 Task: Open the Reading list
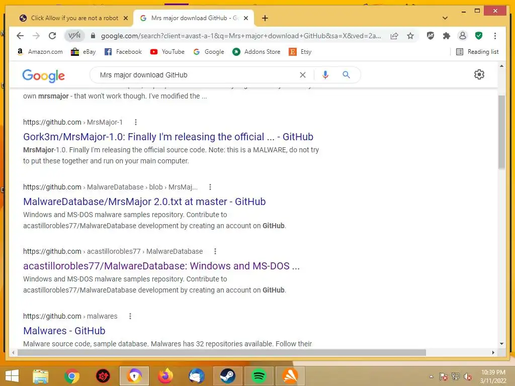477,52
